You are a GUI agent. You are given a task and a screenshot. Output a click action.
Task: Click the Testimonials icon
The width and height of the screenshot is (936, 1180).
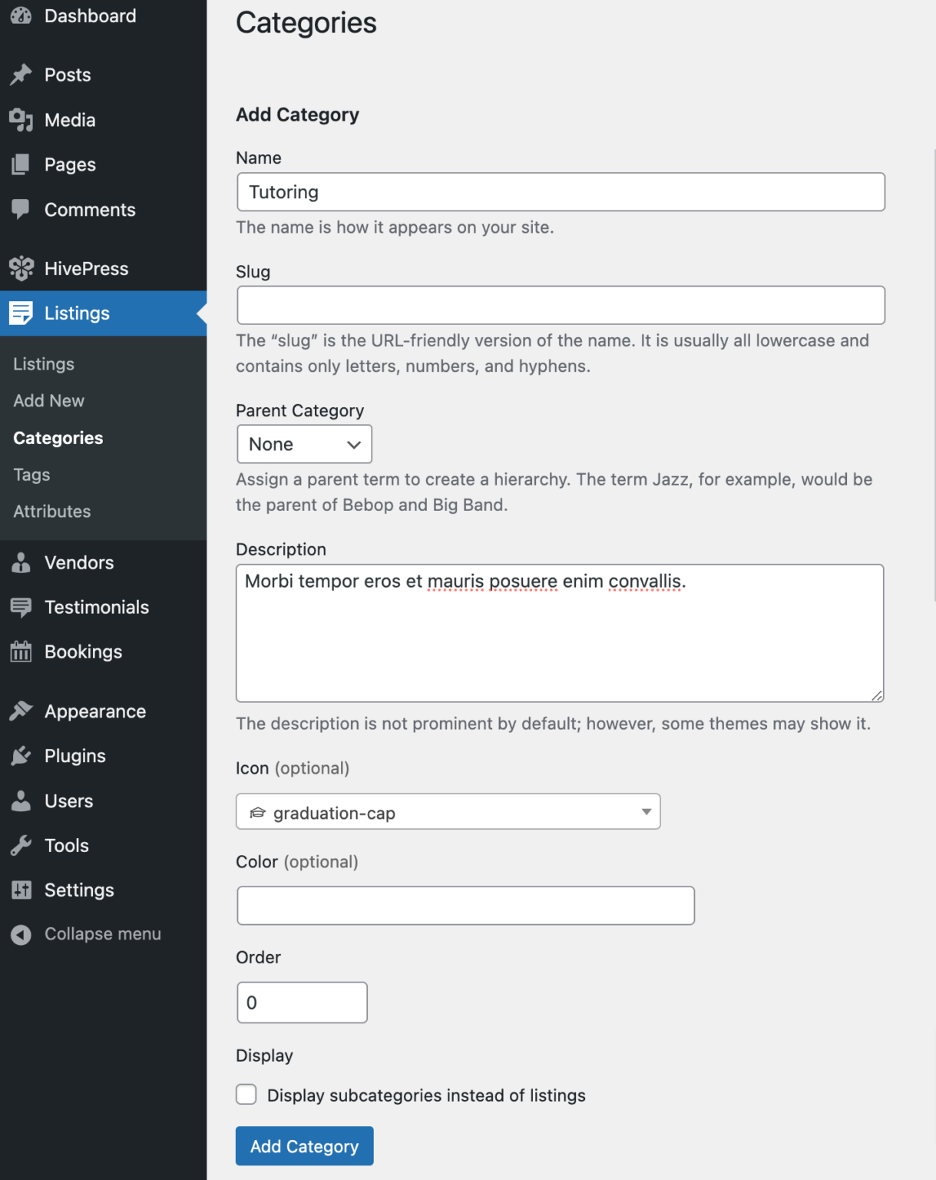tap(20, 607)
